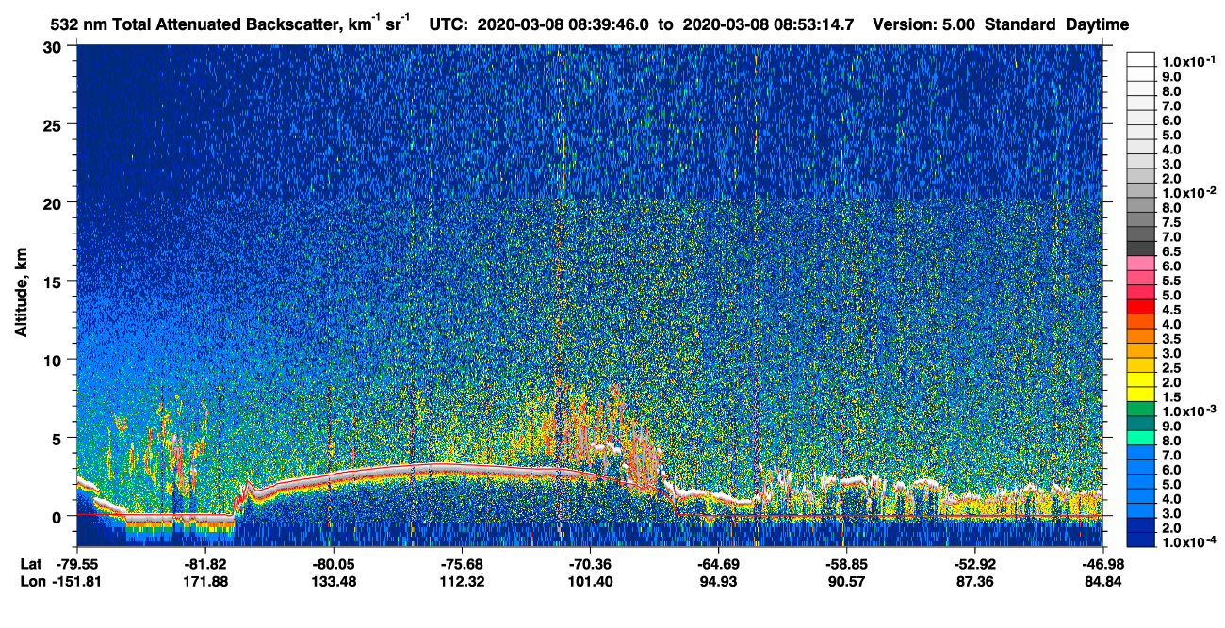
Task: Click latitude value '-81.82'
Action: (x=205, y=564)
